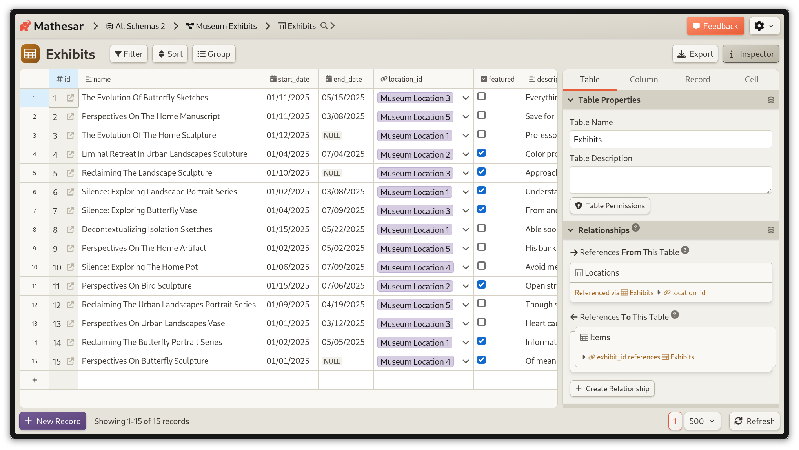Toggle featured for Decontextualizing Isolation Sketches
This screenshot has width=799, height=450.
click(481, 228)
